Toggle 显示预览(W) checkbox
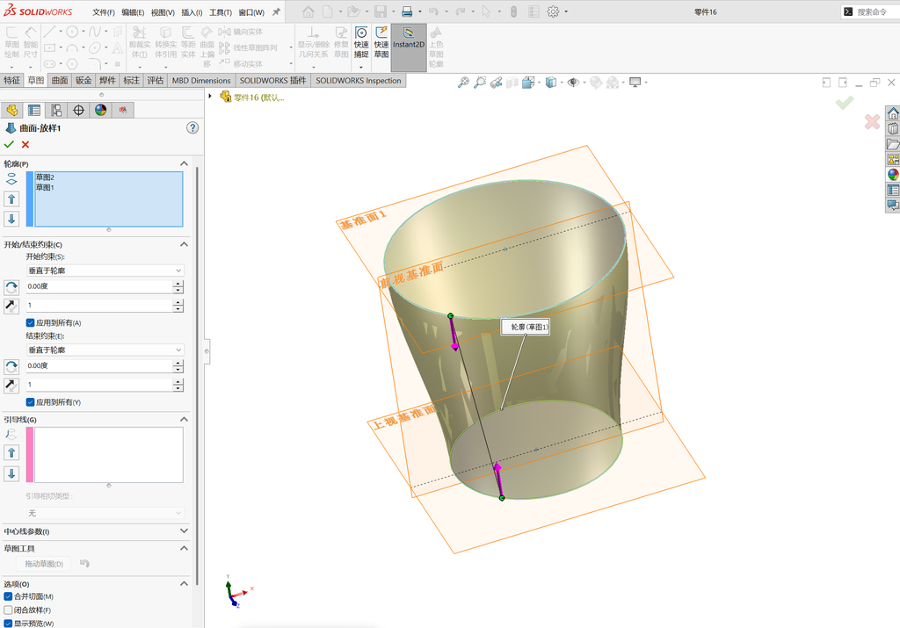 8,623
